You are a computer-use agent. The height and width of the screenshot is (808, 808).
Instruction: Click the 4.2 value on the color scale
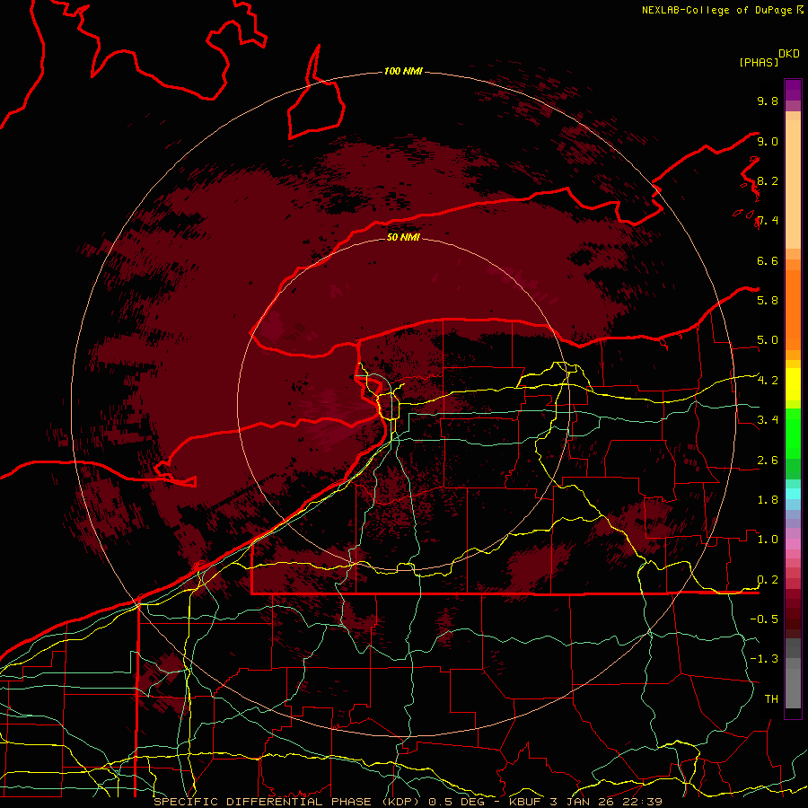click(768, 381)
